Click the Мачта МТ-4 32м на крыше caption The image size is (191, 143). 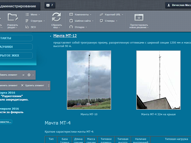[x=158, y=114]
